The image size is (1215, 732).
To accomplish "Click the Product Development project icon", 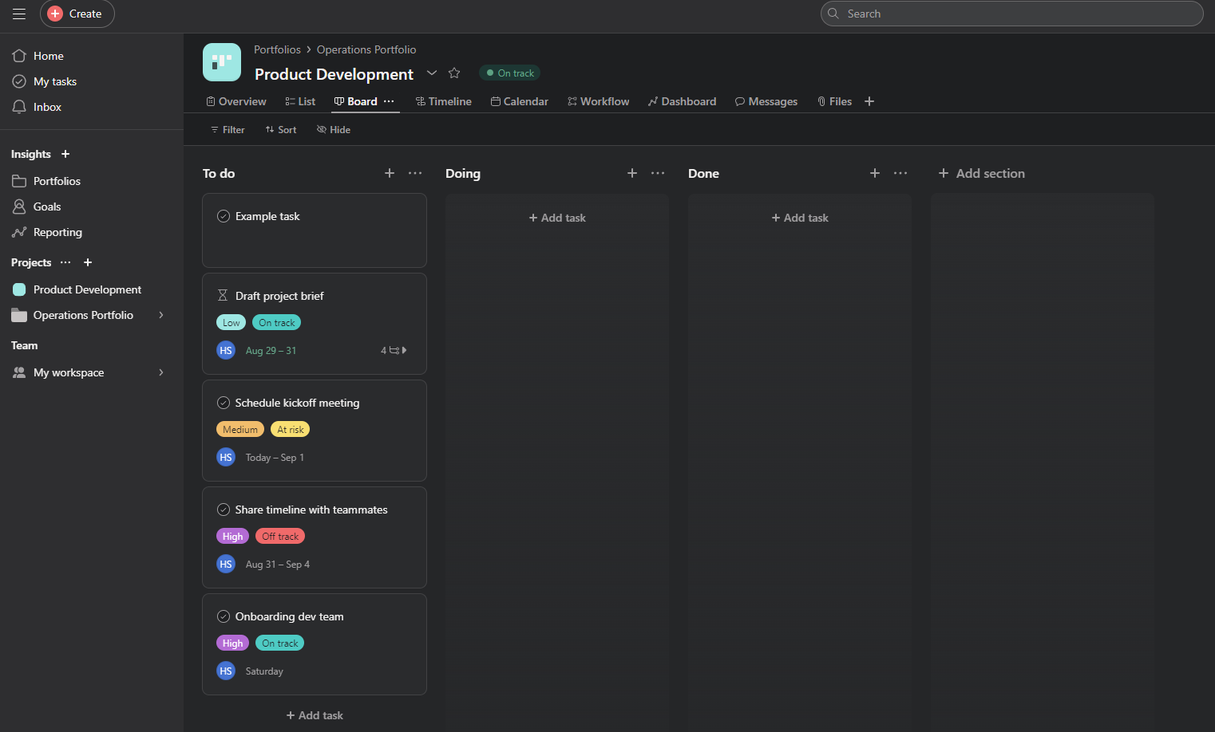I will click(222, 62).
